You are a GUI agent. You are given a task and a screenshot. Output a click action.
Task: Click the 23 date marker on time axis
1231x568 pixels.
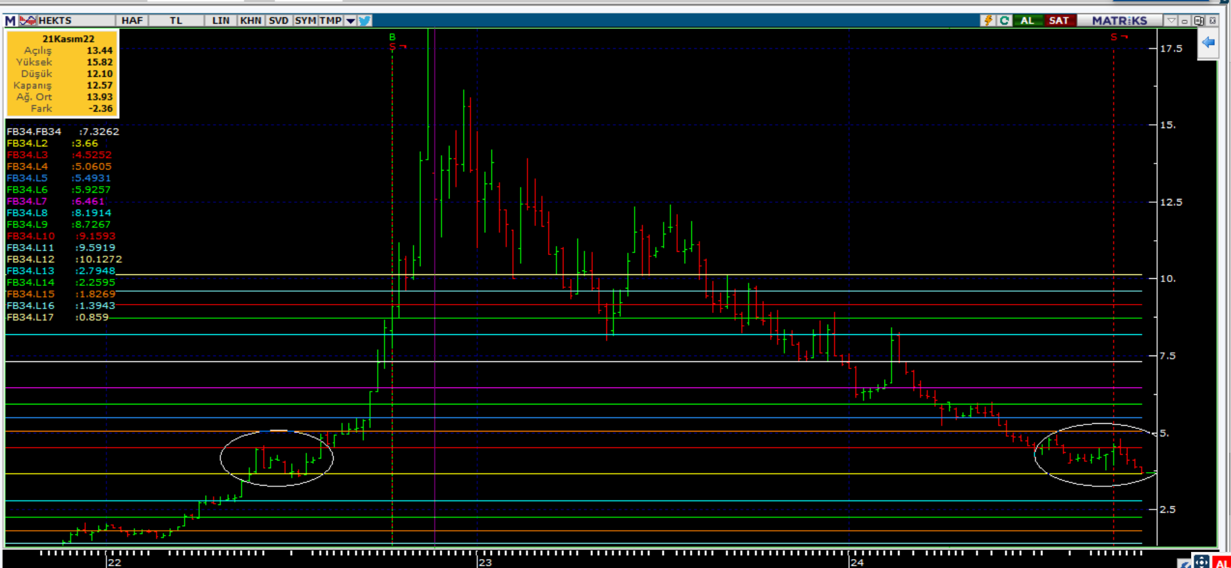click(x=485, y=562)
